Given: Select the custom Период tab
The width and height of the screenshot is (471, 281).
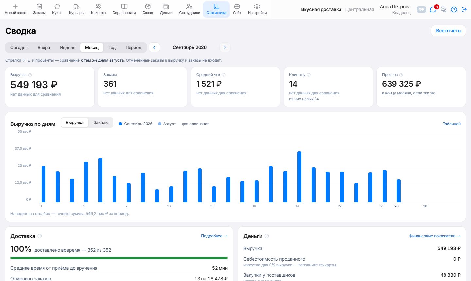Looking at the screenshot, I should (133, 47).
